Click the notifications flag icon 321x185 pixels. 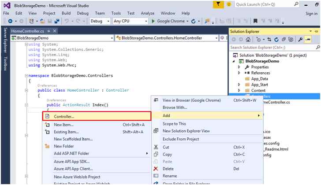[218, 4]
